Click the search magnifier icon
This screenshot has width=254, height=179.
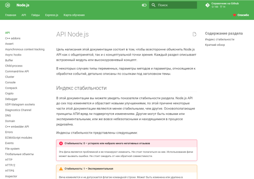(x=153, y=5)
